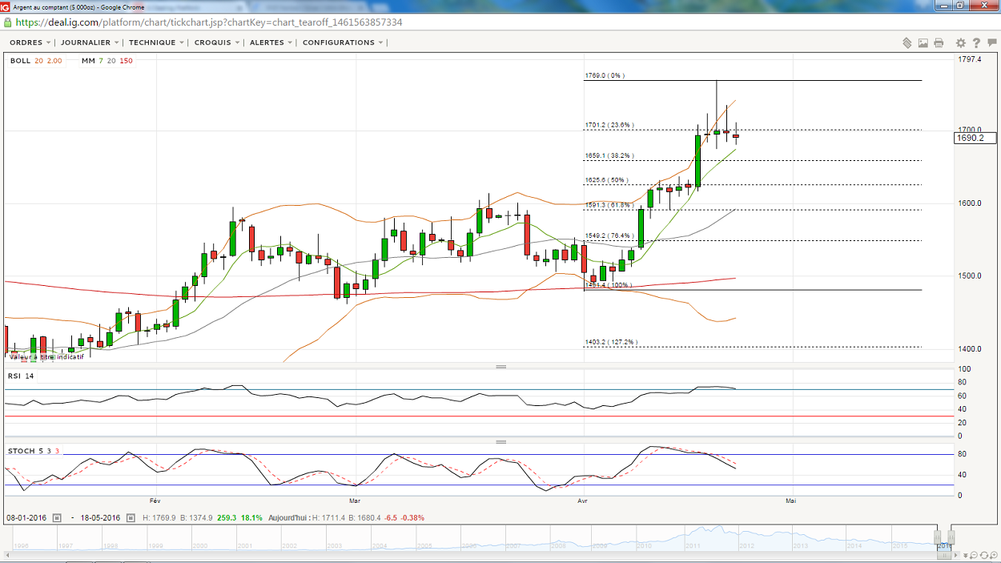Open help via the question mark icon
1001x563 pixels.
976,43
